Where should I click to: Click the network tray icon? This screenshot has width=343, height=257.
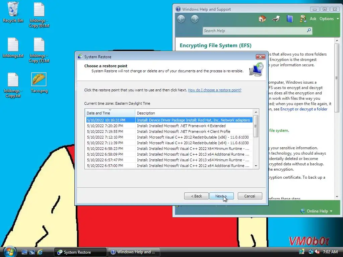point(311,252)
